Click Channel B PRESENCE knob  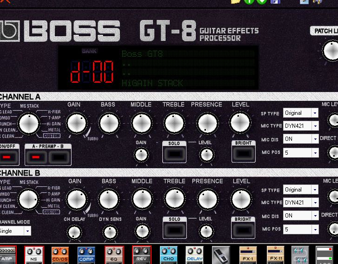coord(208,199)
